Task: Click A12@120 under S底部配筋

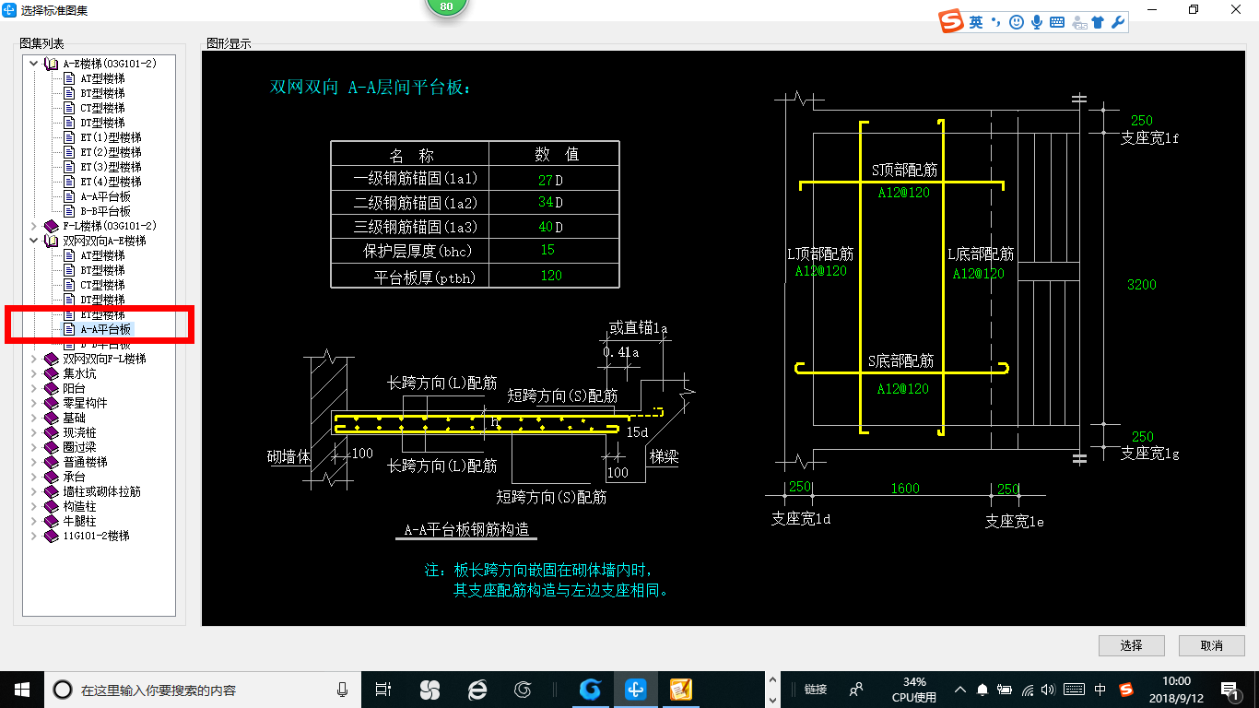Action: (x=902, y=389)
